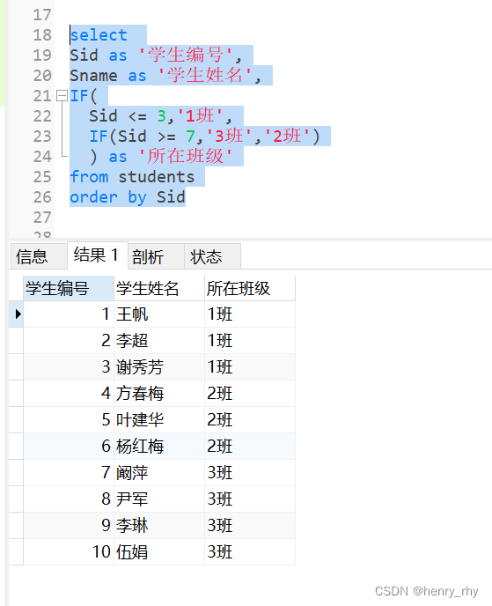The height and width of the screenshot is (606, 492).
Task: Open the 状态 tab
Action: [212, 256]
